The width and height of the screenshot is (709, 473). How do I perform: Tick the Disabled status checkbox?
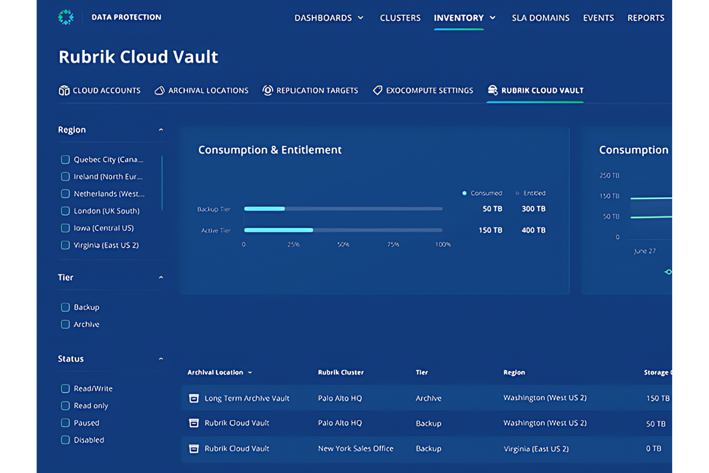[x=66, y=440]
